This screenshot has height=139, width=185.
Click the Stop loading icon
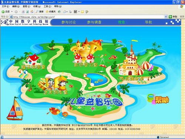[x=23, y=12]
